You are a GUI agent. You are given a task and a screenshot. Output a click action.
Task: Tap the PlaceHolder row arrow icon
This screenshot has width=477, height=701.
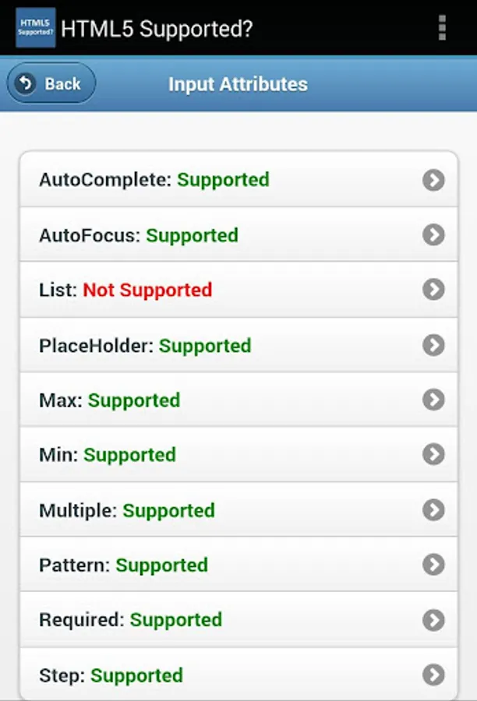click(433, 345)
